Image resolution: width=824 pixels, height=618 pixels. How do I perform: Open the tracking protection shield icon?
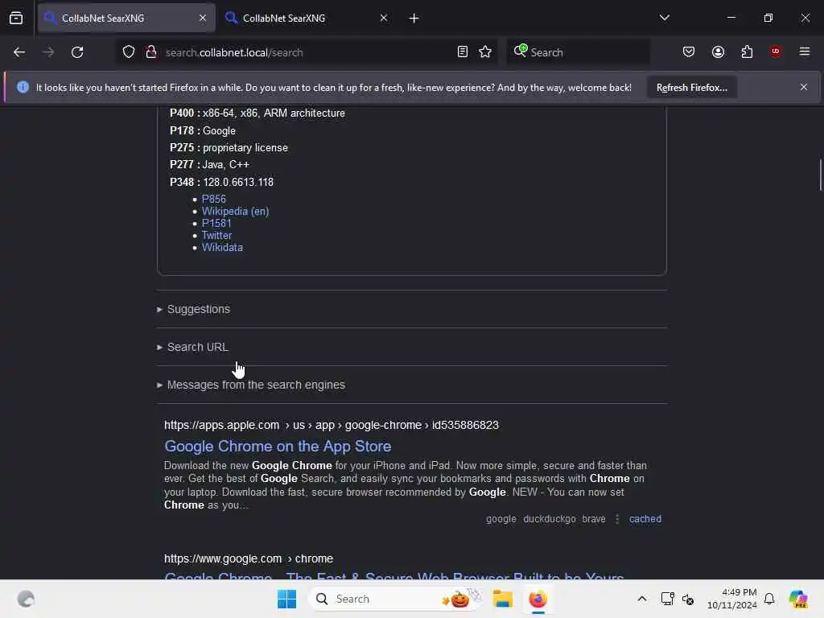[129, 52]
